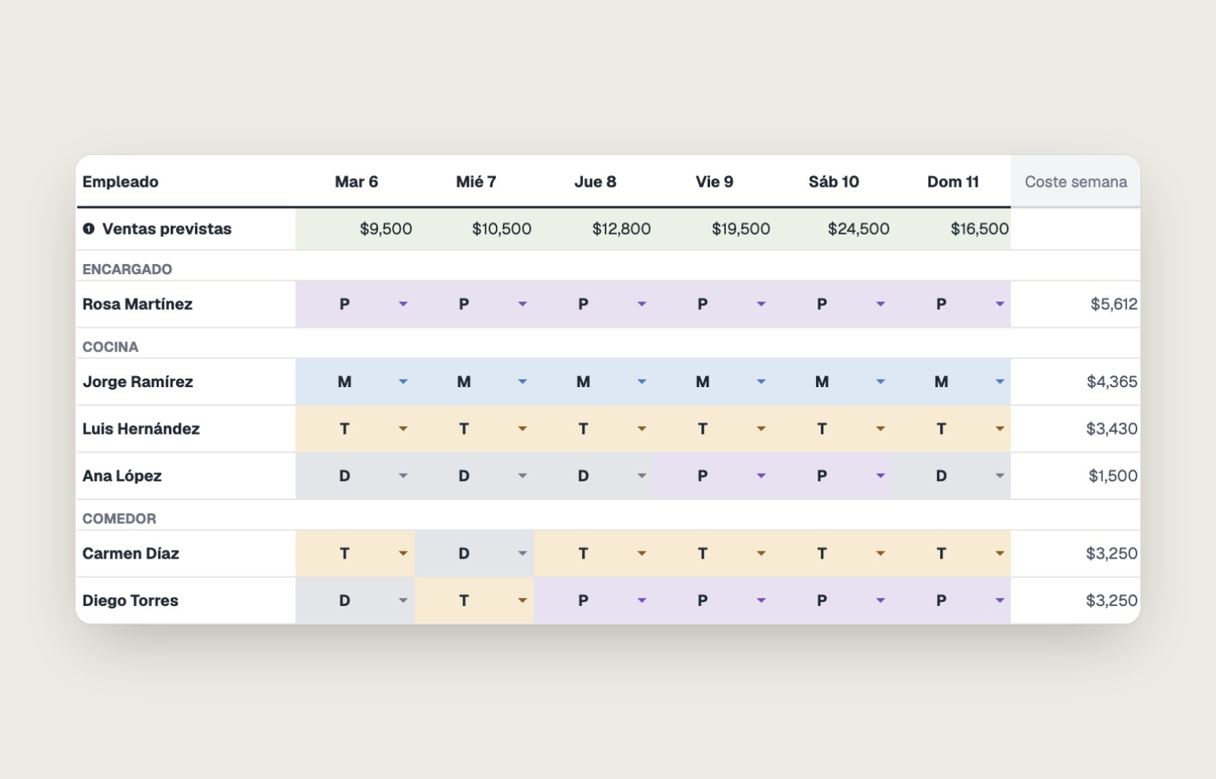The width and height of the screenshot is (1216, 779).
Task: Edit the $24,500 forecast sales cell
Action: coord(832,229)
